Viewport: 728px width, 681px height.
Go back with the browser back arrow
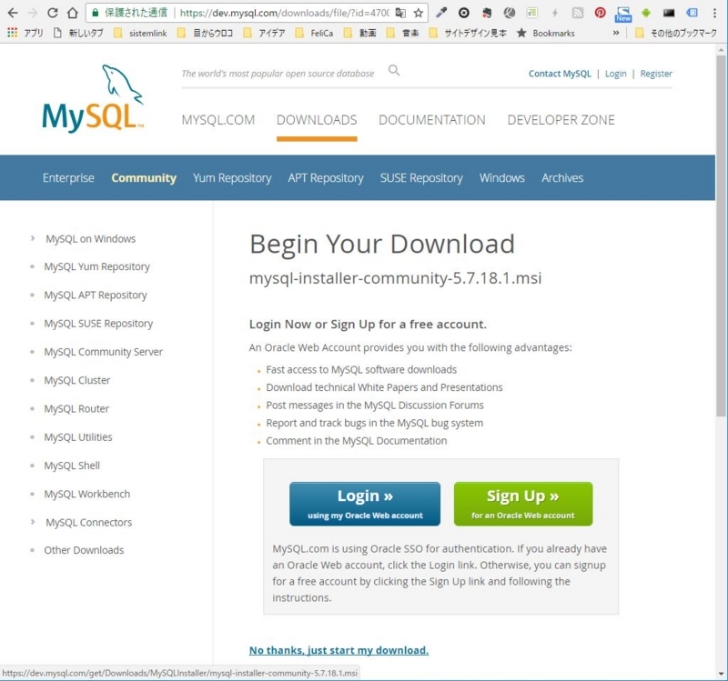[13, 13]
